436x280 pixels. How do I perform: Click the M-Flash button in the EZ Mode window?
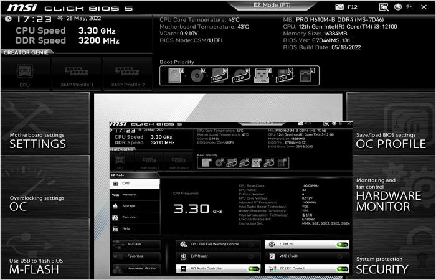[136, 244]
